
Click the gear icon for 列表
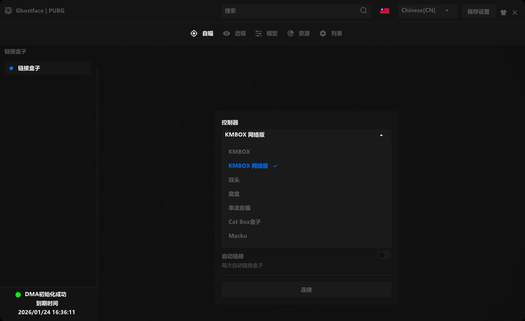pos(323,33)
